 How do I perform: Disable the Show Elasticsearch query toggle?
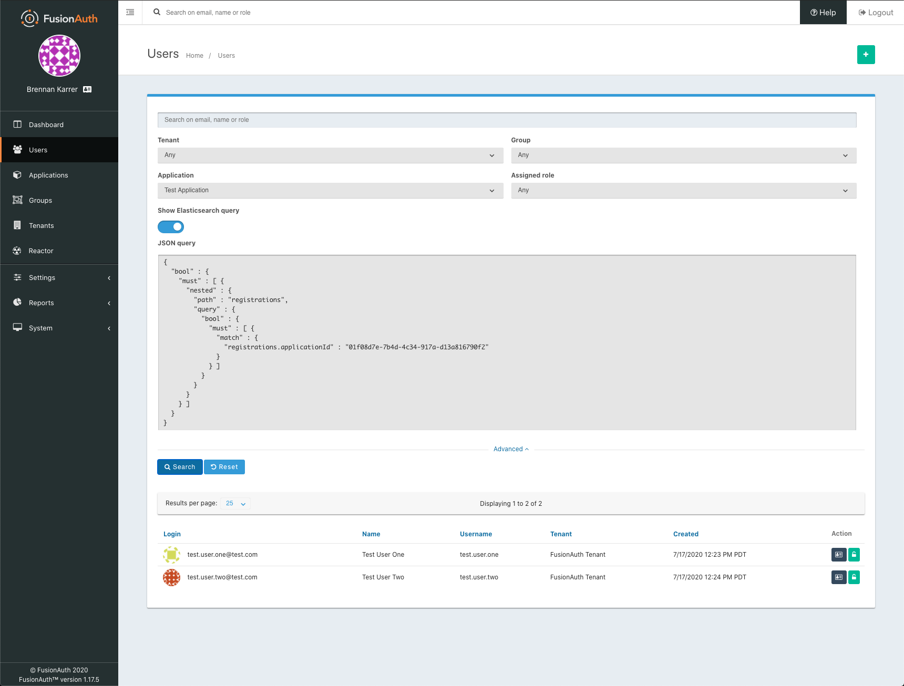pos(170,226)
